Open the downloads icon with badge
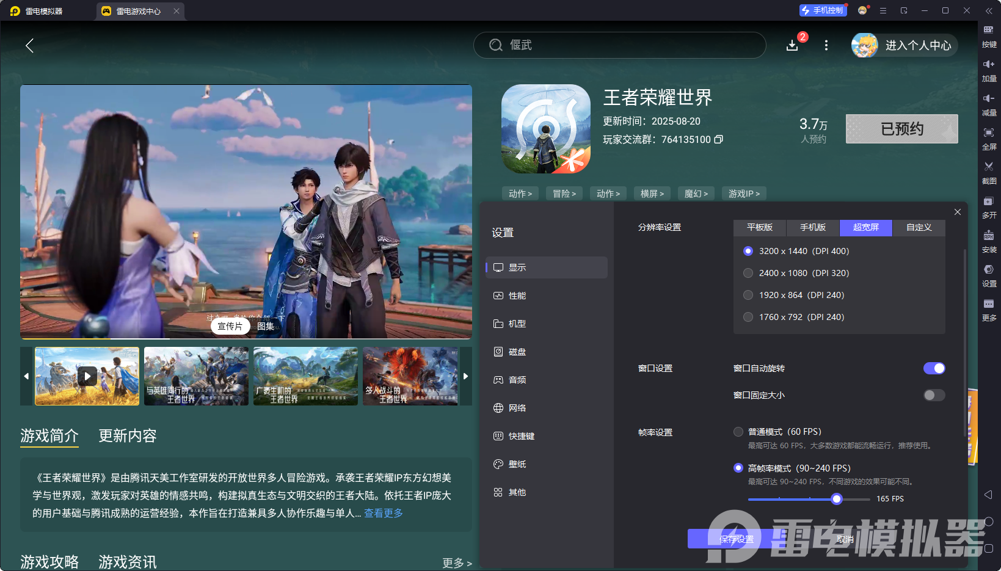 tap(792, 45)
